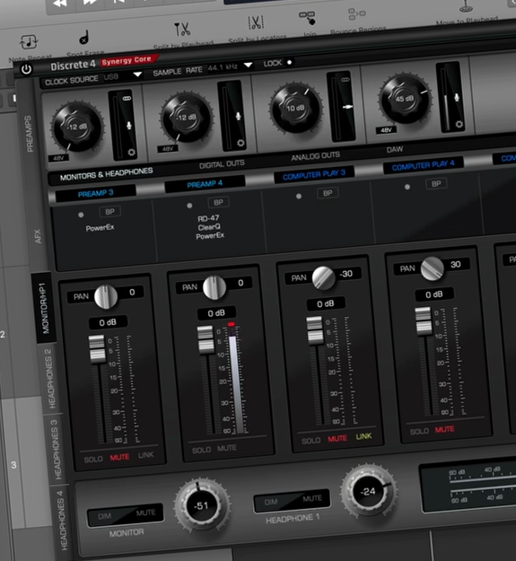Mute the PREAMP 3 mixer channel
The width and height of the screenshot is (516, 561).
[x=119, y=457]
